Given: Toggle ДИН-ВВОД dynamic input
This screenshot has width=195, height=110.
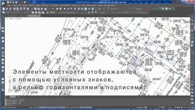Looking at the screenshot, I should pos(75,107).
